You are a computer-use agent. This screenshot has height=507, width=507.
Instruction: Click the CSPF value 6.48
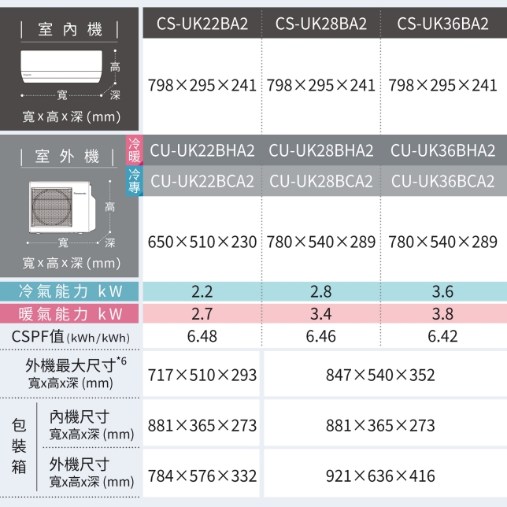(202, 336)
